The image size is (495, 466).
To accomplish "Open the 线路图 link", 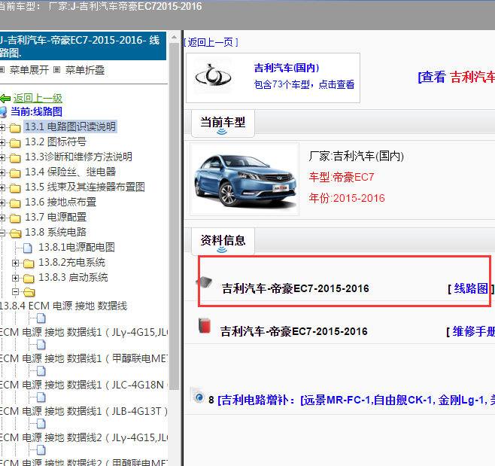I will point(471,288).
